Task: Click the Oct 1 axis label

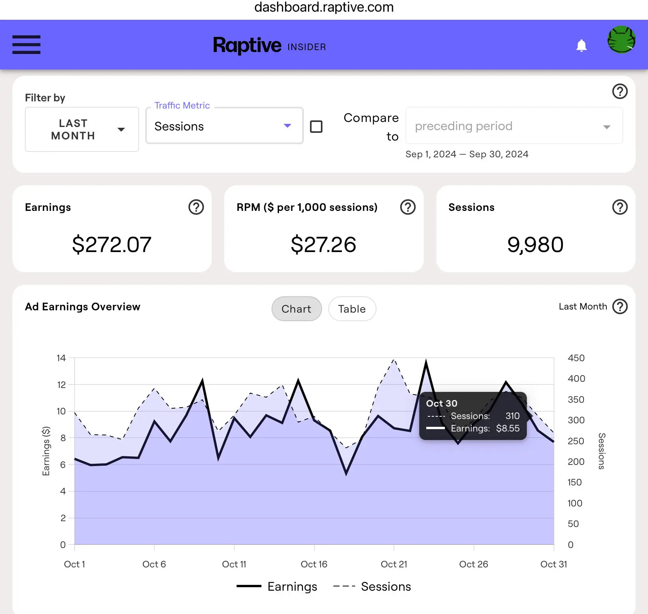Action: [75, 564]
